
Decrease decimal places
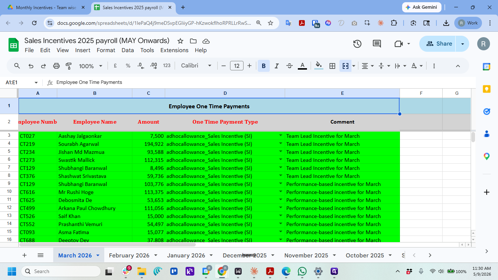point(141,66)
